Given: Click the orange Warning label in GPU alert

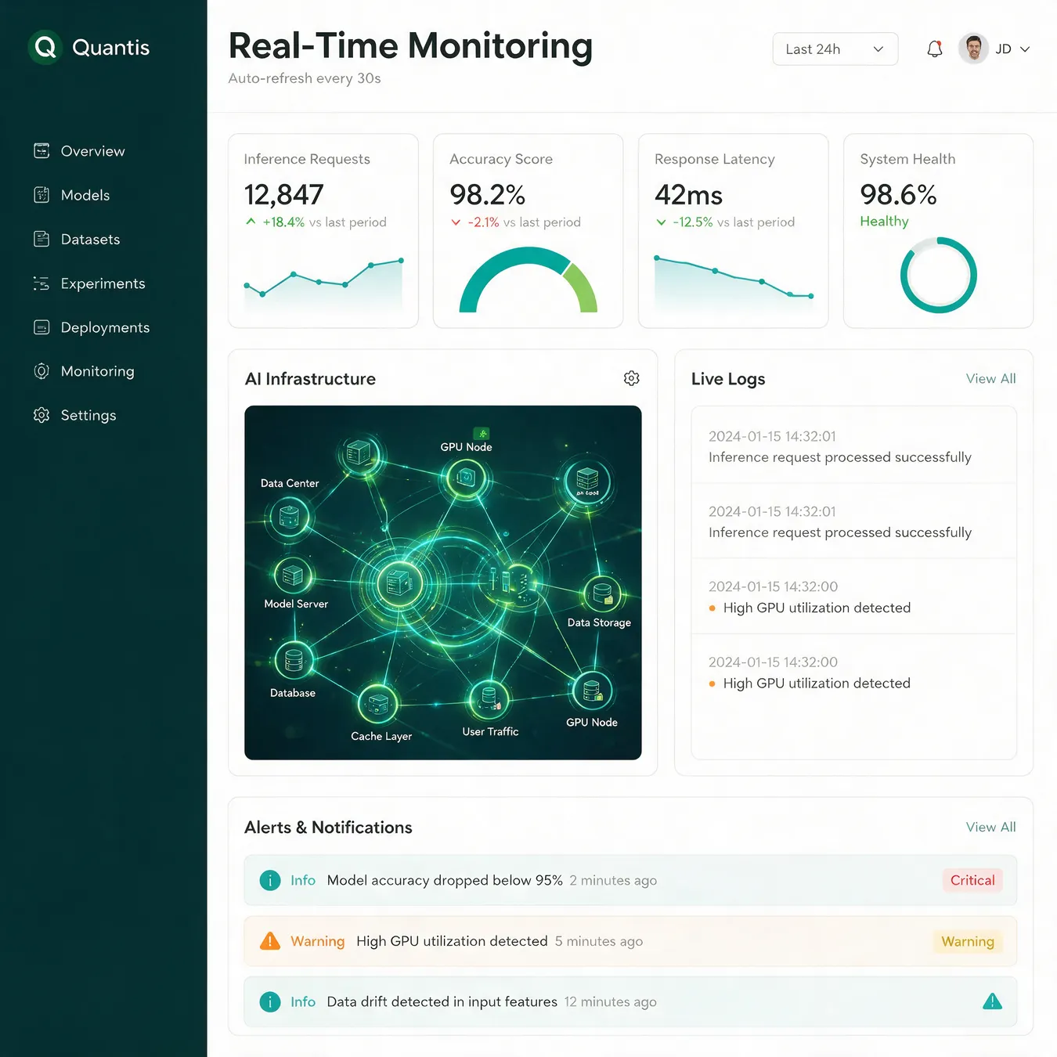Looking at the screenshot, I should click(x=317, y=941).
